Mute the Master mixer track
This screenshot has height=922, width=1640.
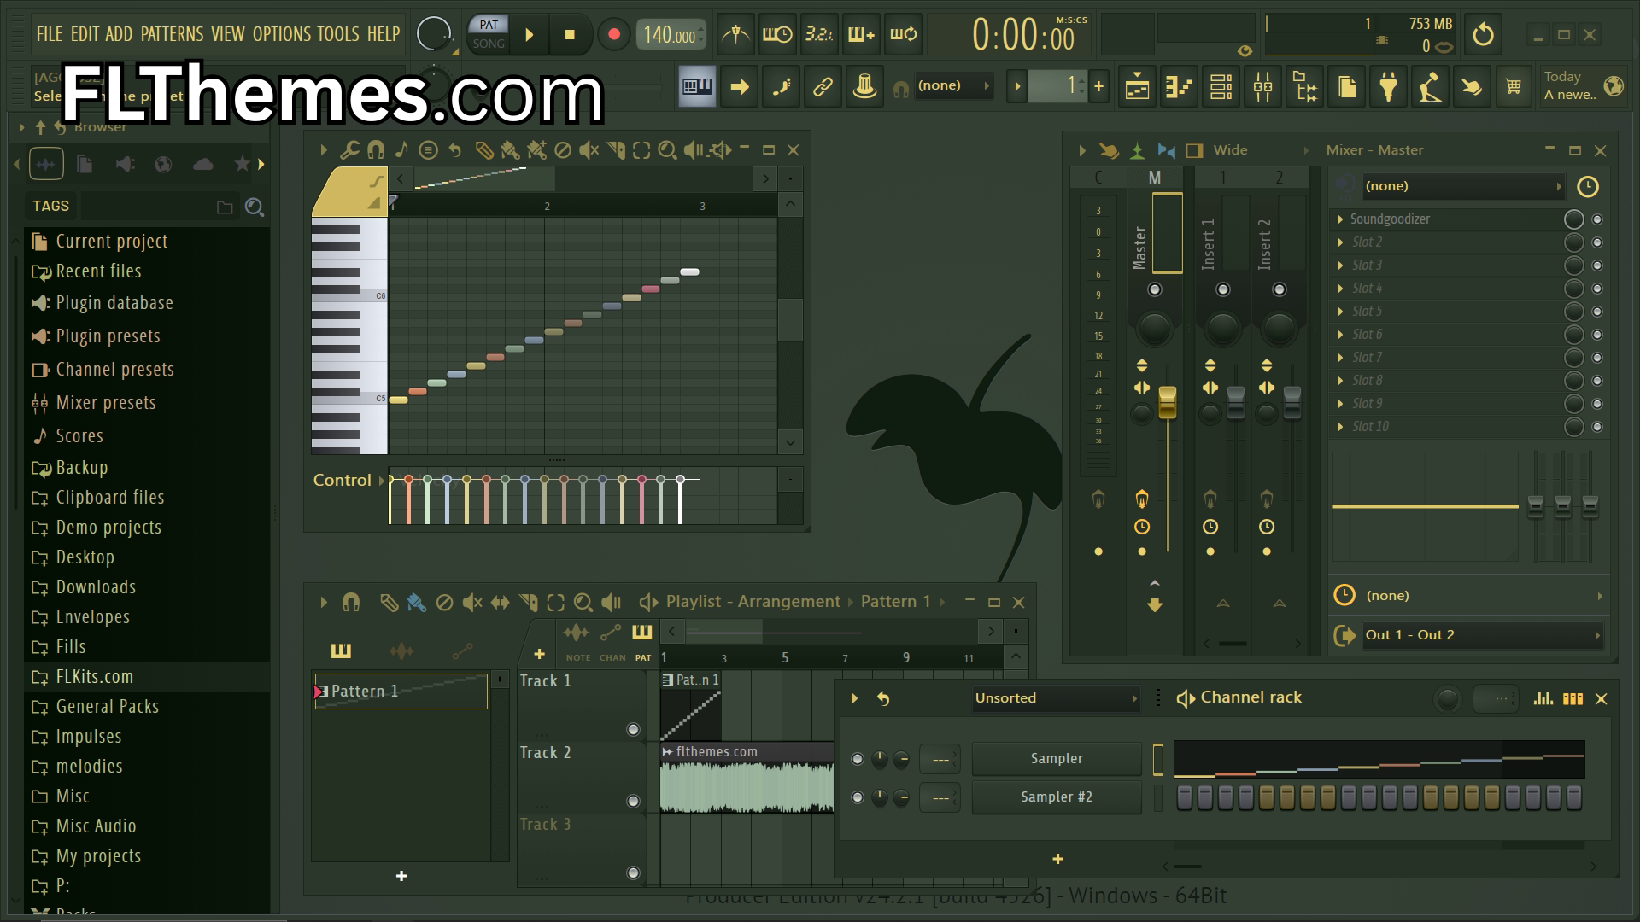[1155, 289]
